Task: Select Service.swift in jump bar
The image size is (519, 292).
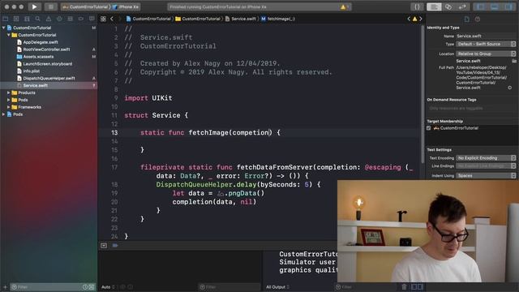Action: tap(241, 19)
